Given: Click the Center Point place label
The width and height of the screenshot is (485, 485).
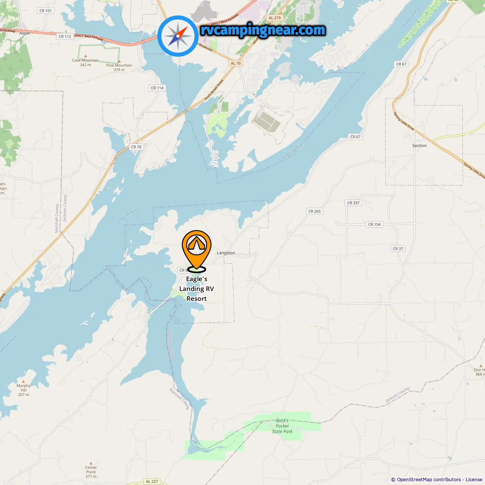Looking at the screenshot, I should [x=91, y=469].
